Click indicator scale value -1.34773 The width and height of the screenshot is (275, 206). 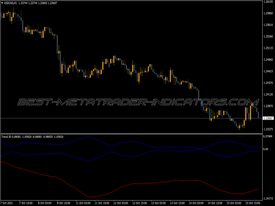268,198
